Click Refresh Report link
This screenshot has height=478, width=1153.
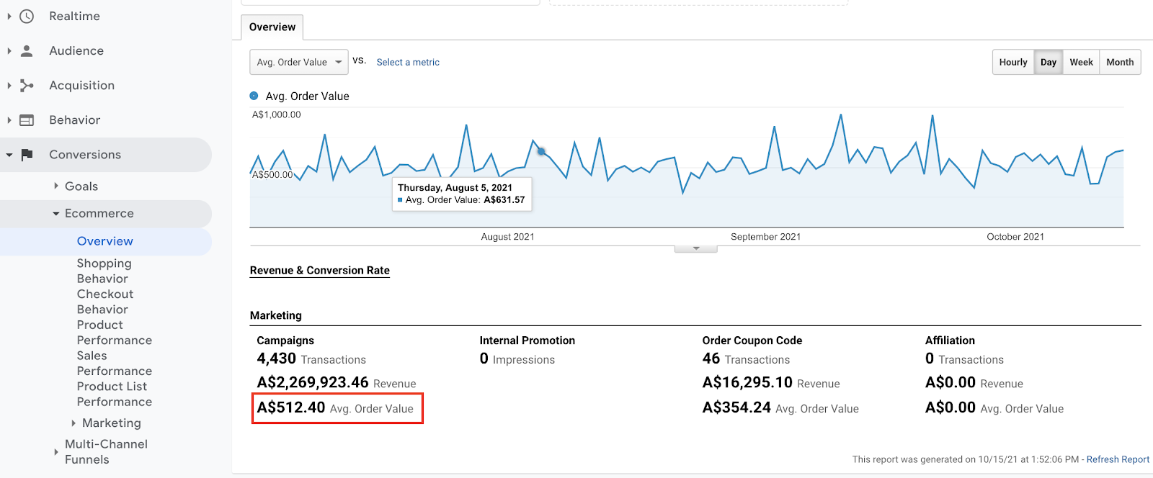[x=1118, y=459]
